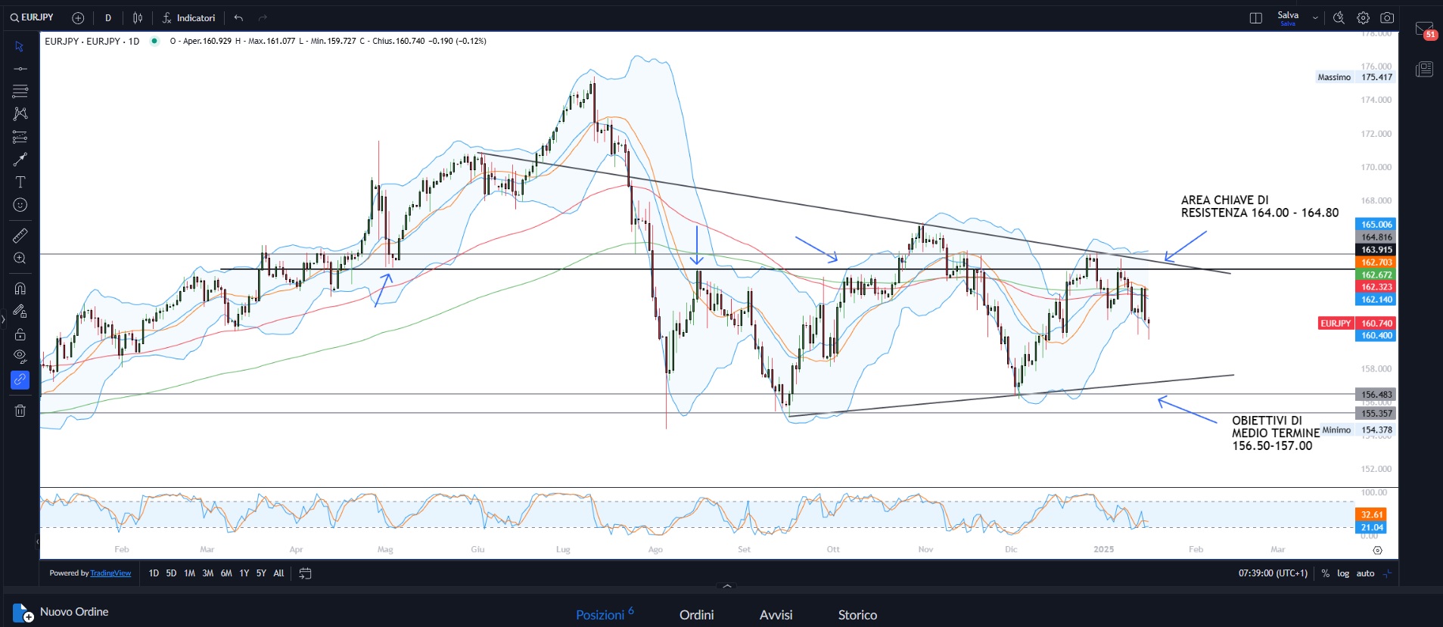Toggle logarithmic scale with log button
Image resolution: width=1443 pixels, height=627 pixels.
point(1343,573)
